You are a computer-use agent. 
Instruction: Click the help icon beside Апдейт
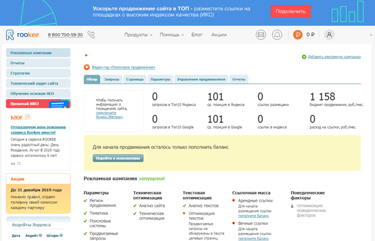(41, 235)
